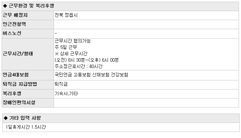Image resolution: width=241 pixels, height=138 pixels.
Task: Select the 전북 정읍시 location text
Action: tap(66, 15)
